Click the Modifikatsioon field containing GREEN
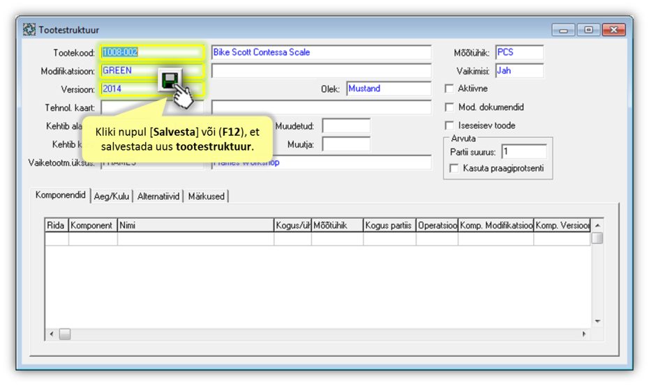649x386 pixels. [152, 70]
